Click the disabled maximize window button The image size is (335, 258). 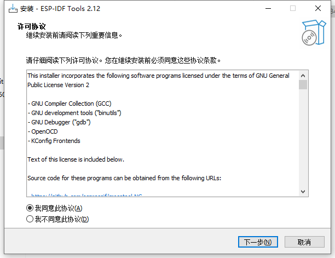[x=293, y=9]
